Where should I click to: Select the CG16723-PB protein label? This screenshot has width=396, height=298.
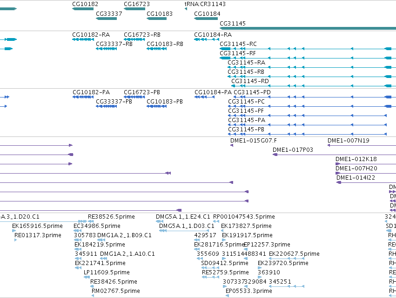142,92
